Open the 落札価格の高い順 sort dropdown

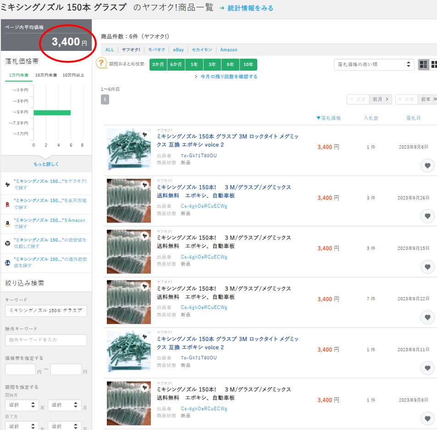pyautogui.click(x=374, y=65)
